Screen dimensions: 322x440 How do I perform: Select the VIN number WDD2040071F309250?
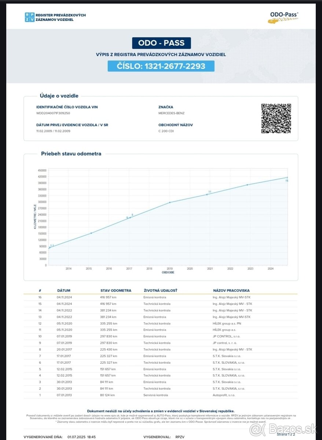point(53,113)
